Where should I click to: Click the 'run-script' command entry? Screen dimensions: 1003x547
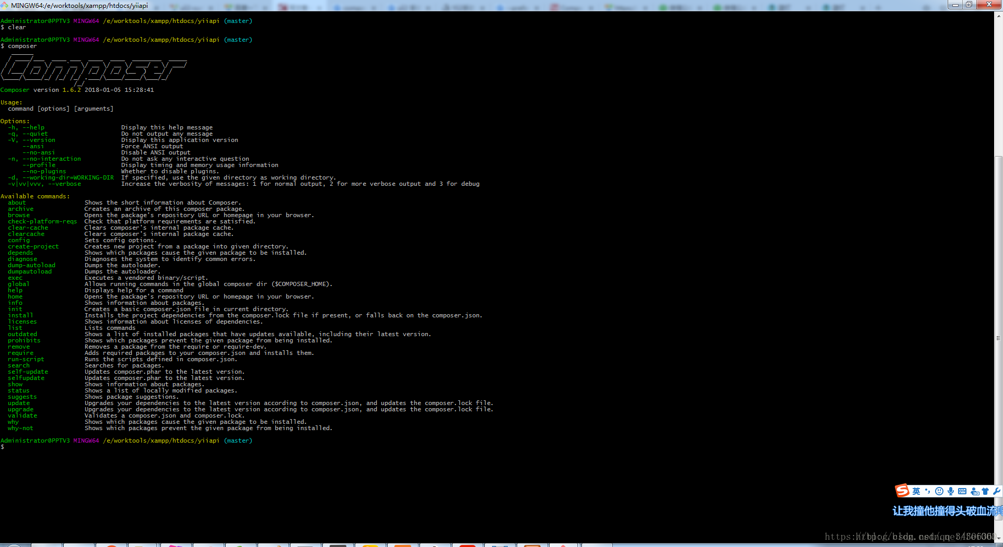click(26, 359)
